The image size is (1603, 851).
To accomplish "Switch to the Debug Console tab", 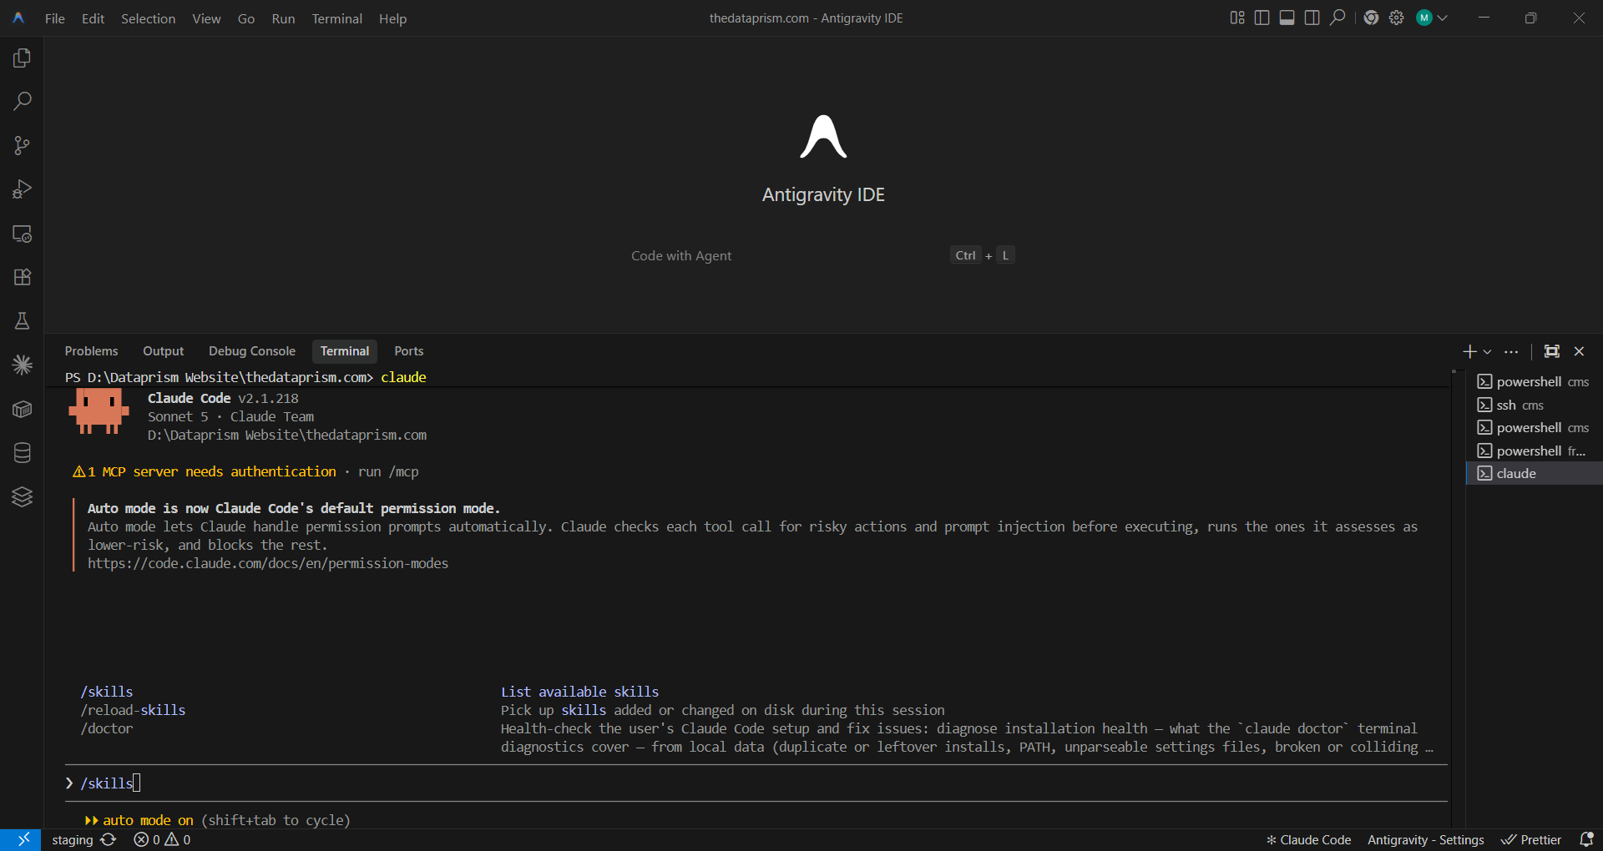I will tap(251, 351).
